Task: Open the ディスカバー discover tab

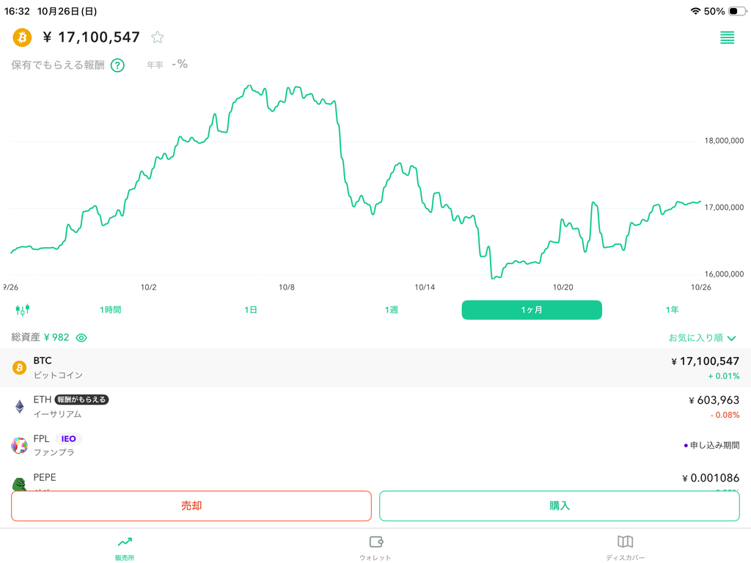Action: click(x=625, y=547)
